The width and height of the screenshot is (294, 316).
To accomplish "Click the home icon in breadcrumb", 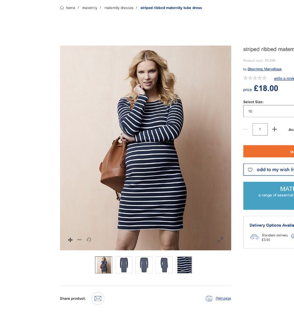I will coord(62,8).
